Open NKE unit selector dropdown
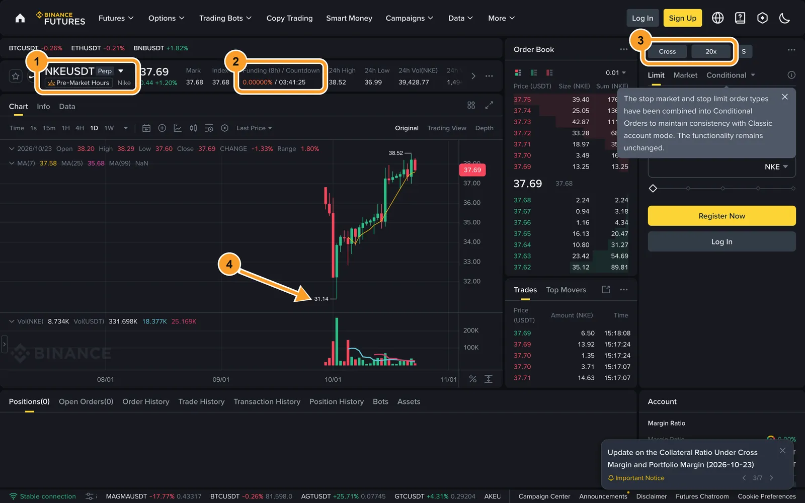Screen dimensions: 805x503 pos(776,167)
